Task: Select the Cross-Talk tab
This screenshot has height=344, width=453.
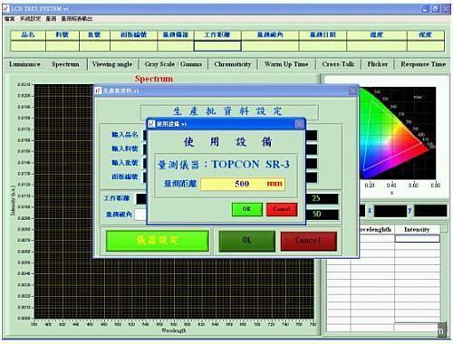Action: pyautogui.click(x=338, y=64)
